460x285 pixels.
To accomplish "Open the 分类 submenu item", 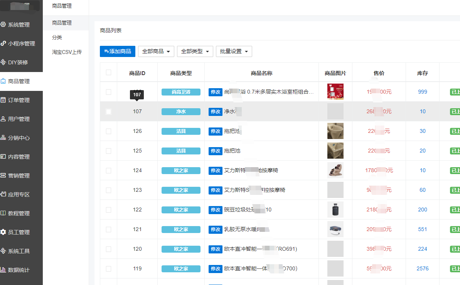I will point(57,37).
